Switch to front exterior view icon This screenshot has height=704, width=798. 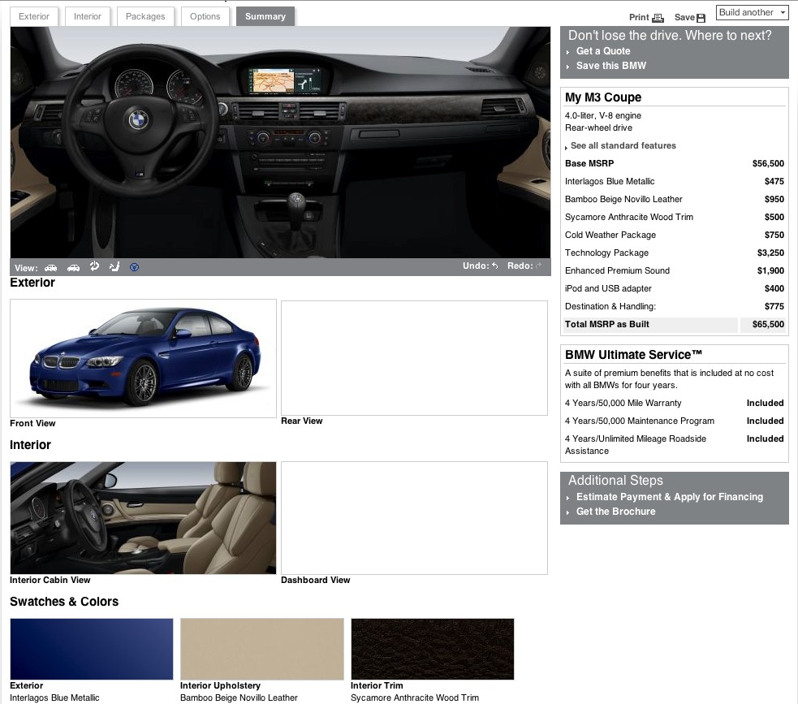coord(51,267)
